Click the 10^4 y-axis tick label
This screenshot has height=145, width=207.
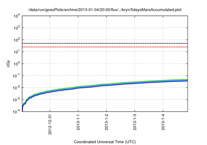(16, 16)
